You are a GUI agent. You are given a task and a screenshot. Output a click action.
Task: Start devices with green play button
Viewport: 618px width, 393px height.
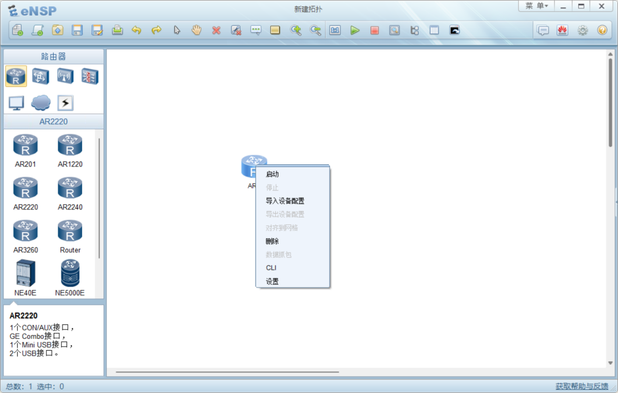pyautogui.click(x=355, y=30)
